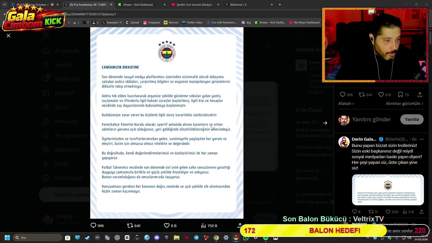Screen dimensions: 432x243
Task: Show hidden system tray icons
Action: click(368, 238)
